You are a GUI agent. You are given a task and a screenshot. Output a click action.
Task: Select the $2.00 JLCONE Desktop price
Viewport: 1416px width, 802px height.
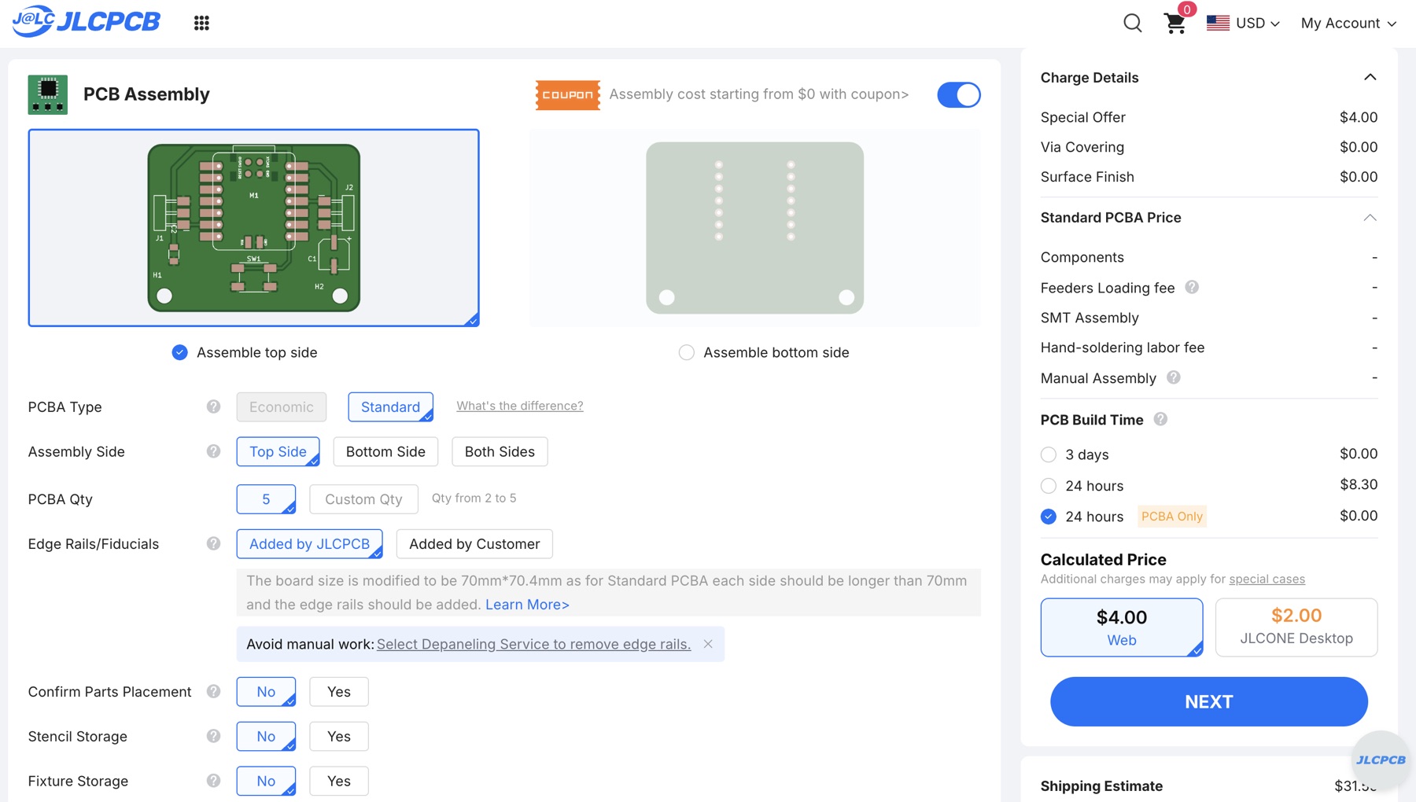(x=1296, y=627)
